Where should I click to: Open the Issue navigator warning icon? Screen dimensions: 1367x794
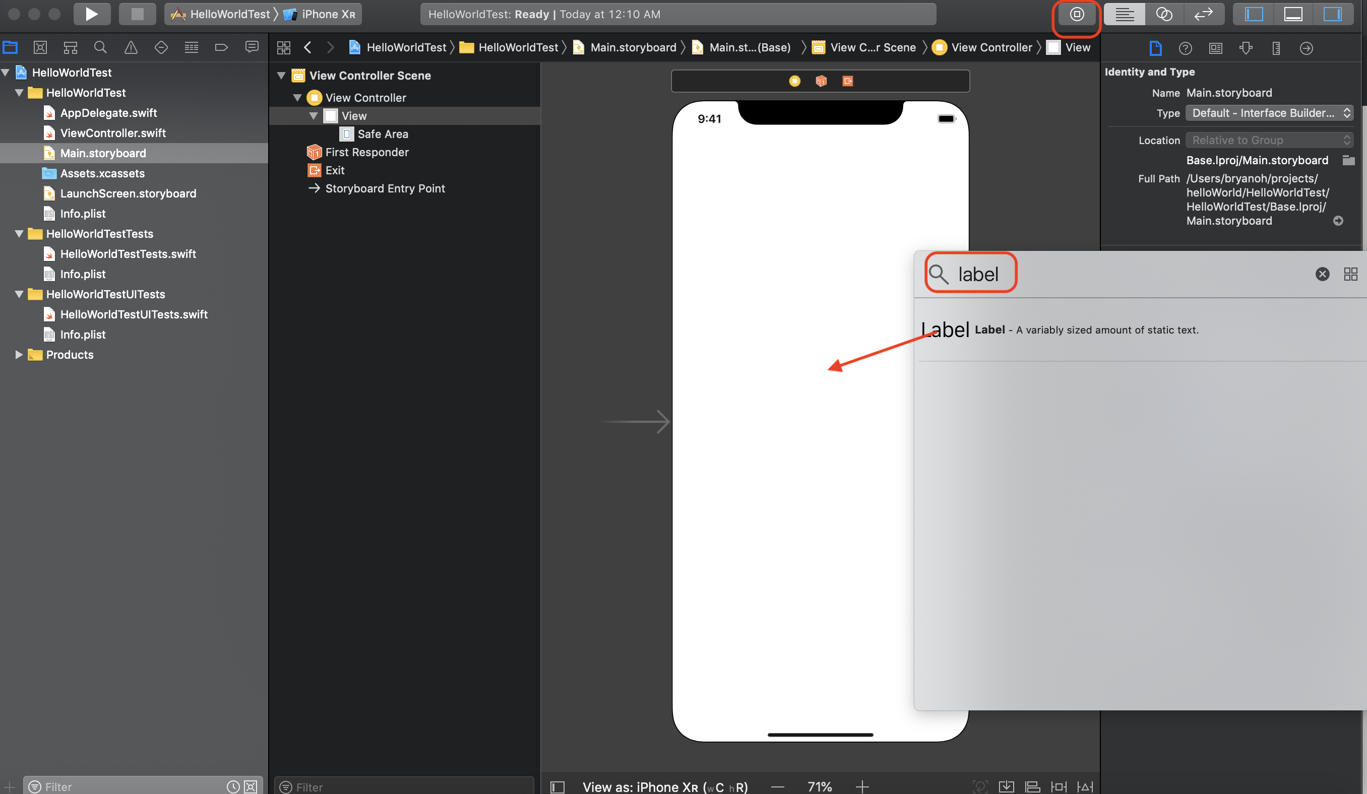pos(131,48)
